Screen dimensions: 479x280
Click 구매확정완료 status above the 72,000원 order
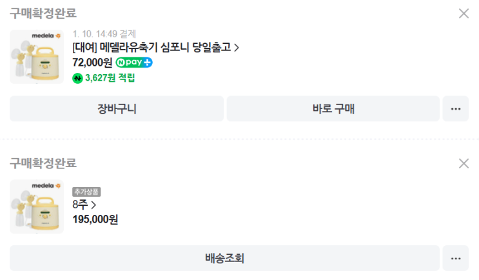(x=43, y=14)
